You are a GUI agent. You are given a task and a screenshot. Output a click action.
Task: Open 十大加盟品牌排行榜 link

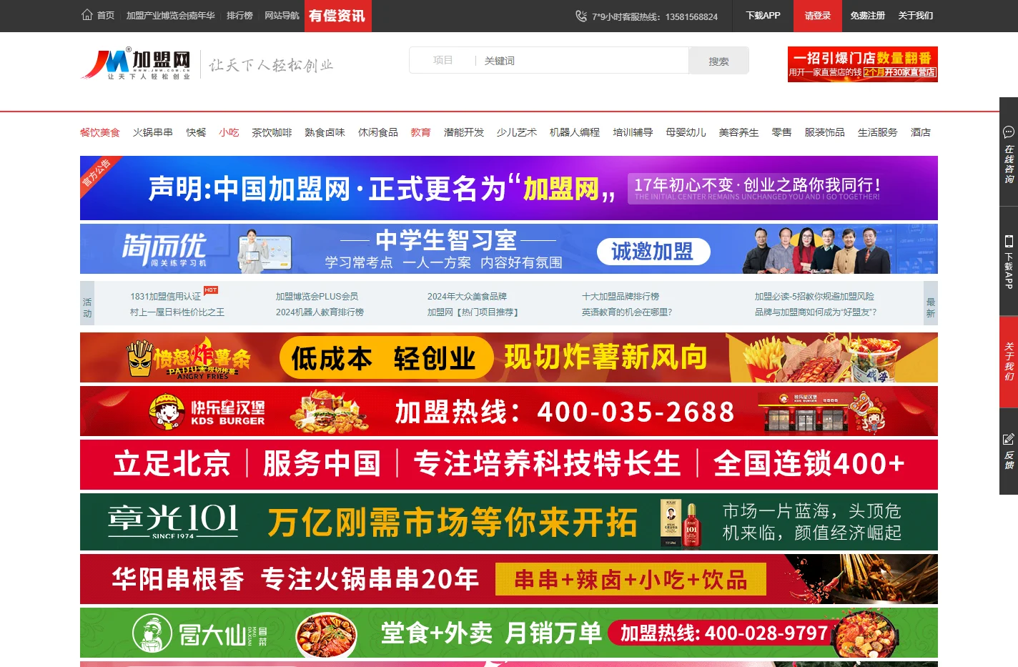(x=621, y=296)
